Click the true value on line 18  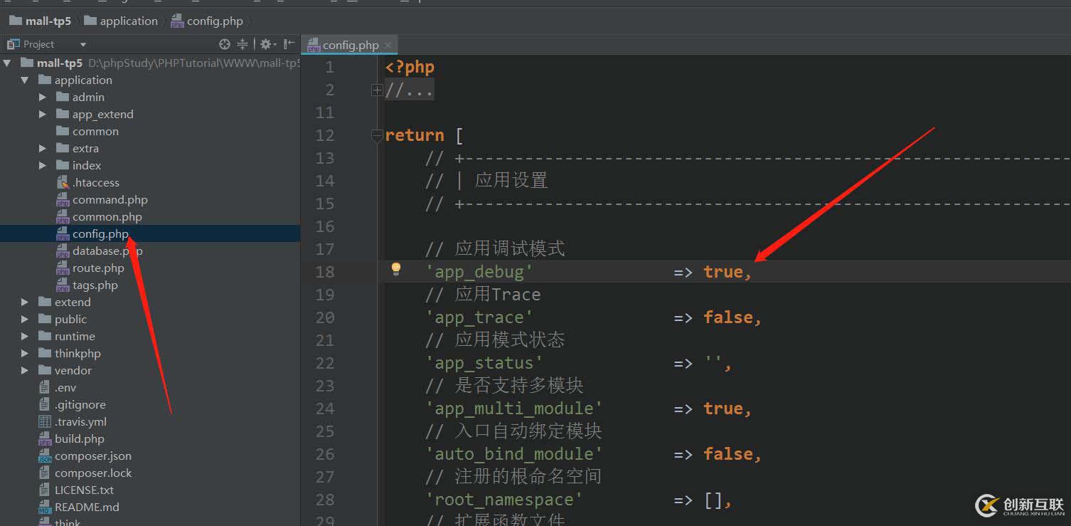coord(723,272)
